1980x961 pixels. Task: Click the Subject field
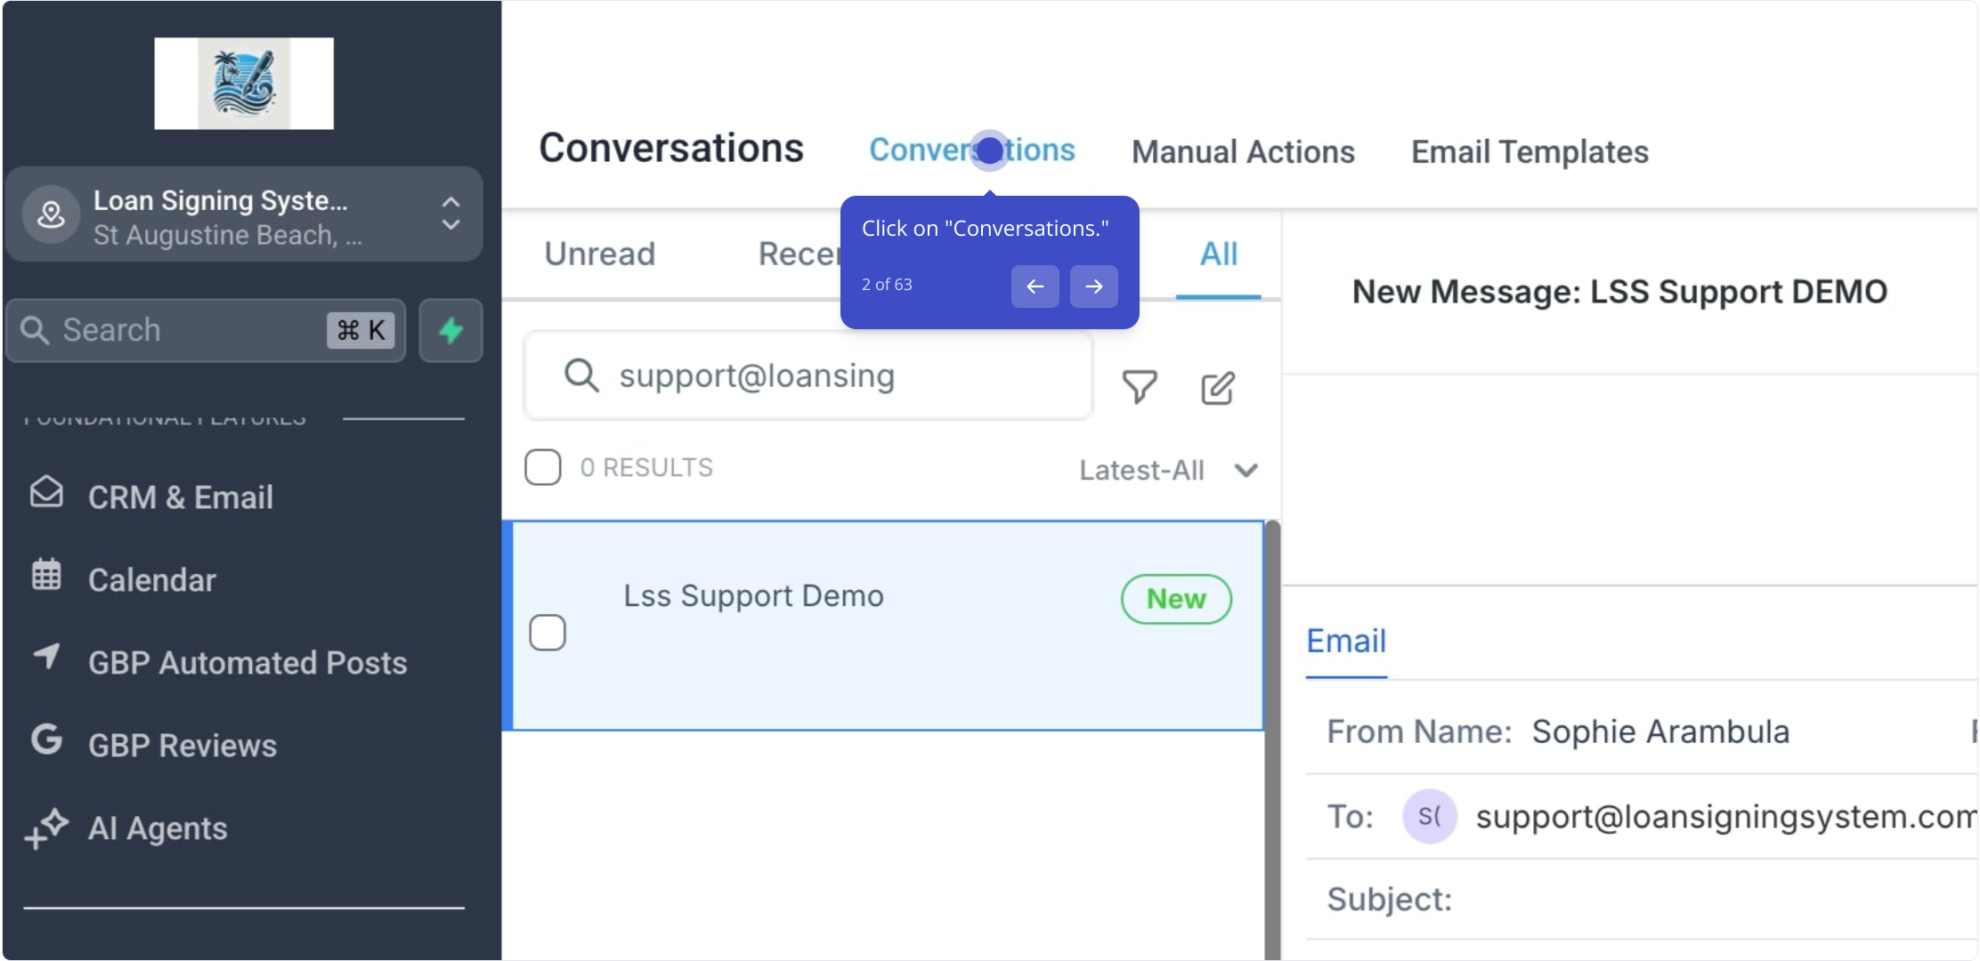tap(1642, 900)
